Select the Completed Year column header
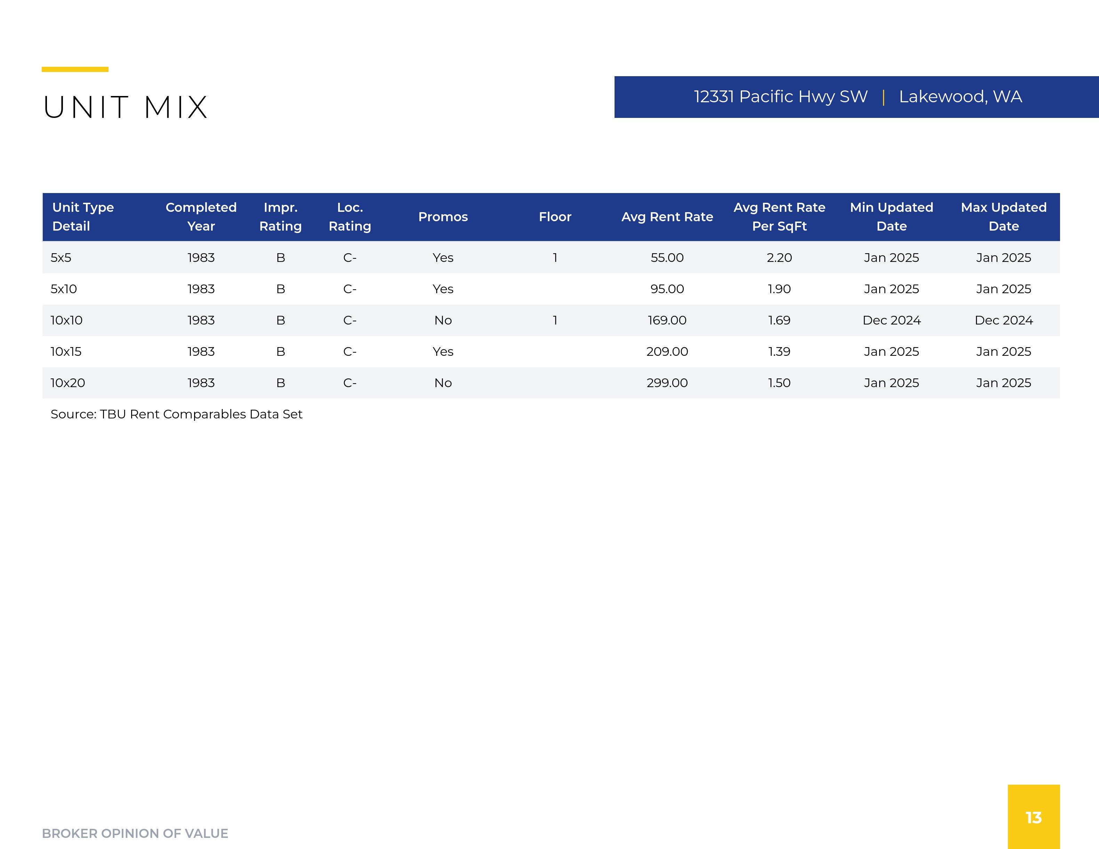The height and width of the screenshot is (849, 1099). point(201,216)
